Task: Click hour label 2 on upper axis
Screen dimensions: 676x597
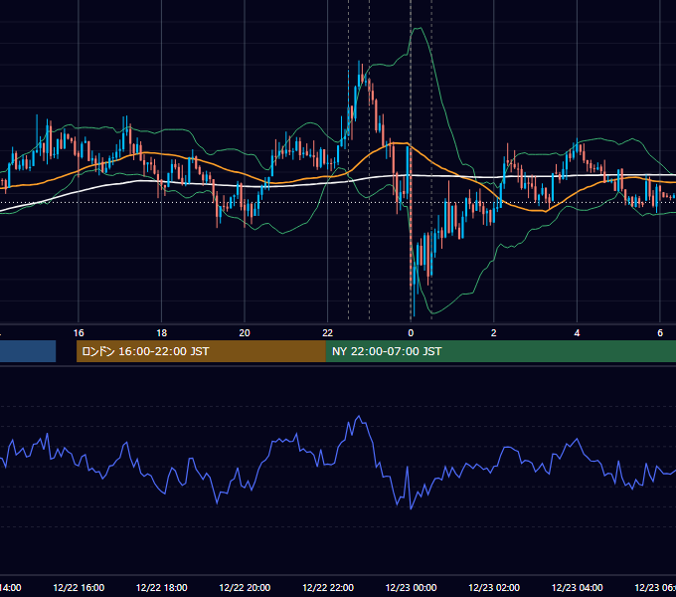Action: (494, 333)
